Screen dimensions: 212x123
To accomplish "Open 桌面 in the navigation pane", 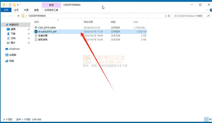I will 13,29.
